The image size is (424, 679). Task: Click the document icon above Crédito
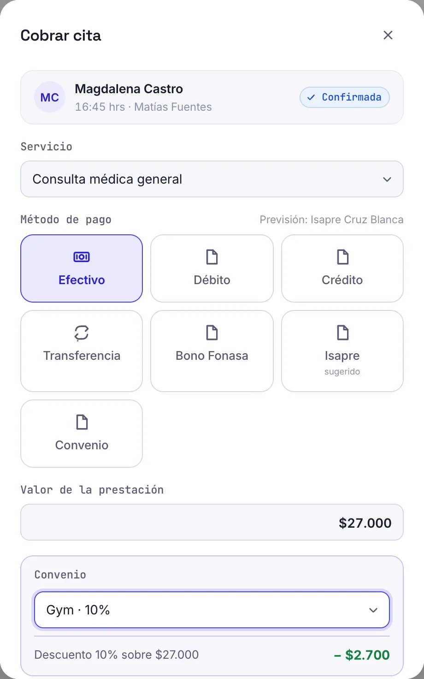(x=342, y=257)
